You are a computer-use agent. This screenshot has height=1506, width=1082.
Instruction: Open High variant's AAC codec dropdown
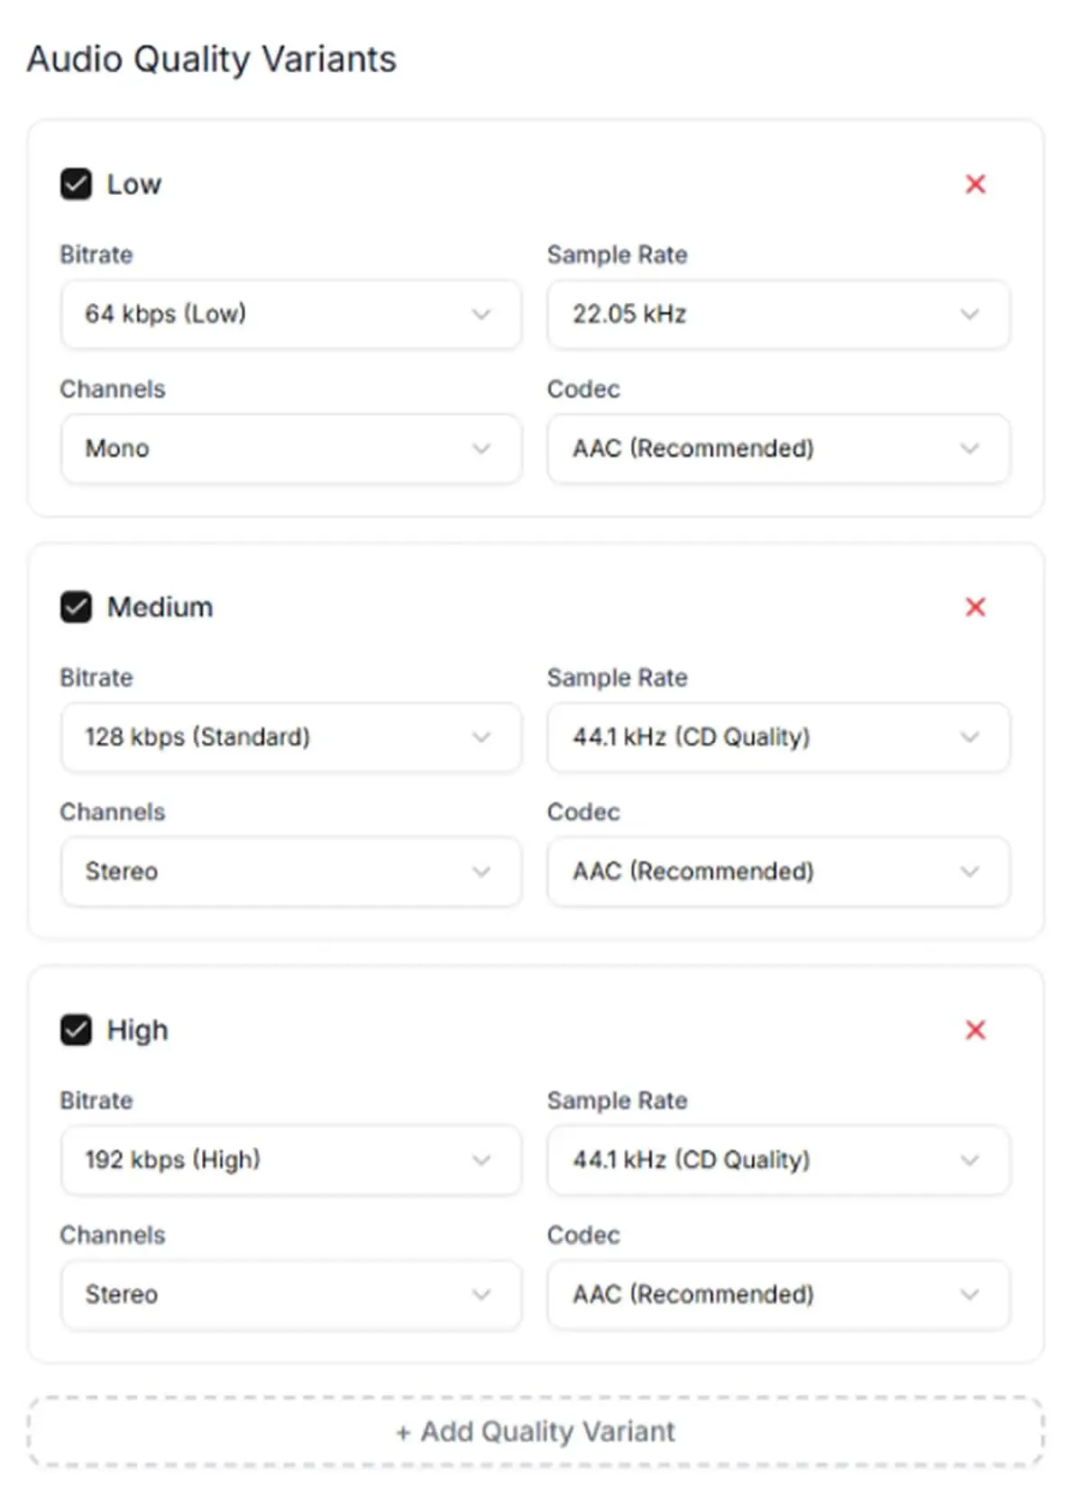[778, 1294]
